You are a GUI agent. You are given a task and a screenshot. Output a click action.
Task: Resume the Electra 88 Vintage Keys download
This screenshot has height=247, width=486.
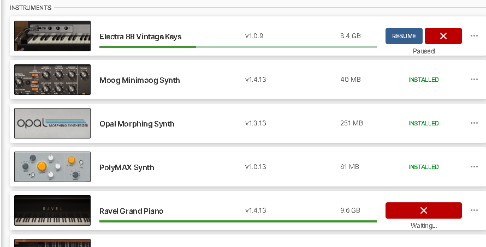(x=404, y=36)
